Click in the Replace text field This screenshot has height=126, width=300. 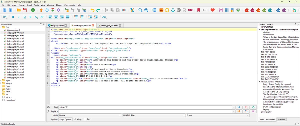point(145,111)
